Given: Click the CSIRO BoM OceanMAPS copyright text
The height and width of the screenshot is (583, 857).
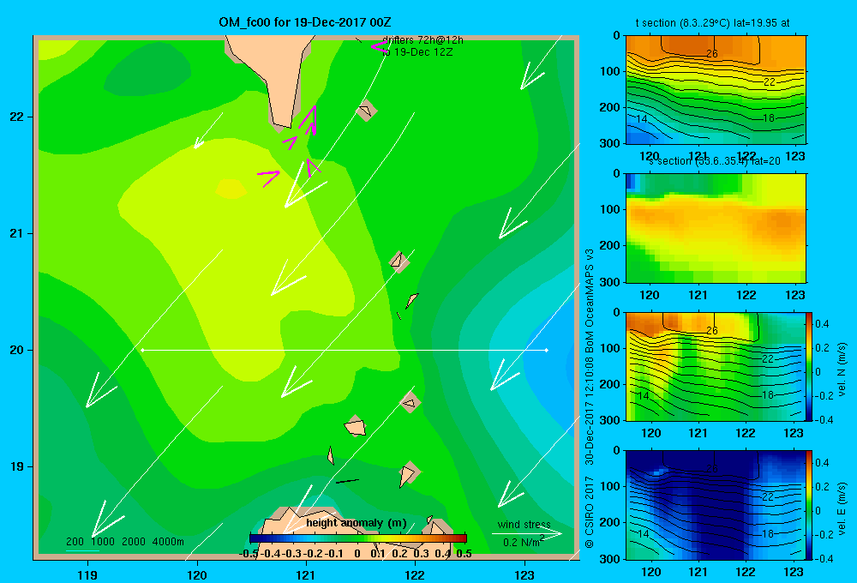Looking at the screenshot, I should 590,398.
